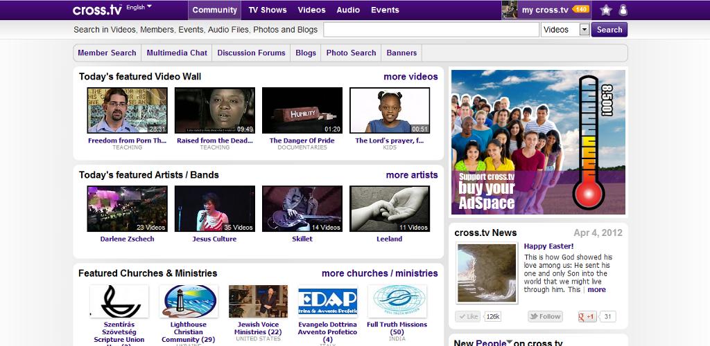The height and width of the screenshot is (346, 710).
Task: Play the Raised from the Dead thumbnail
Action: coord(215,110)
